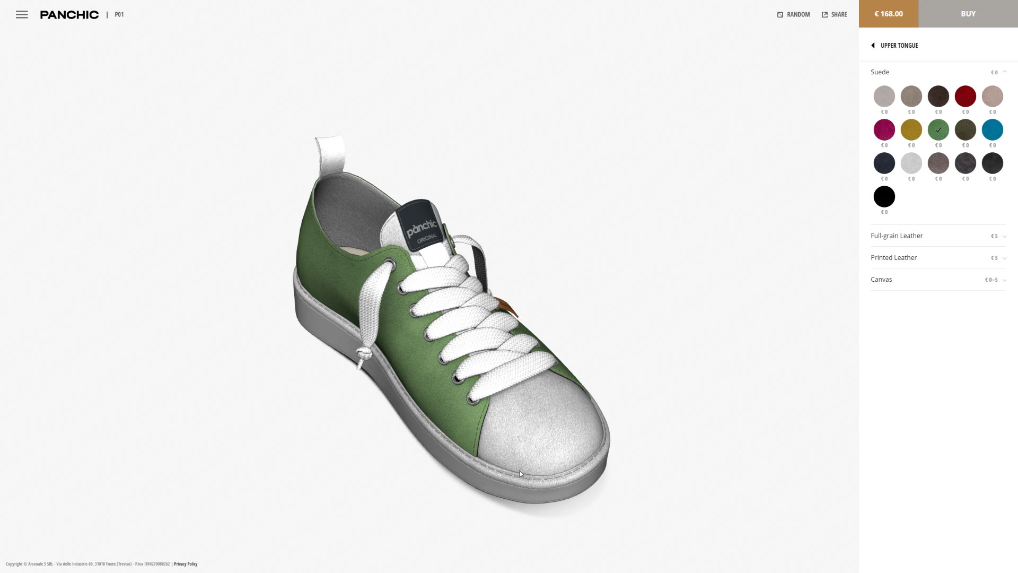Viewport: 1018px width, 573px height.
Task: Select the selected green suede swatch
Action: pyautogui.click(x=938, y=130)
